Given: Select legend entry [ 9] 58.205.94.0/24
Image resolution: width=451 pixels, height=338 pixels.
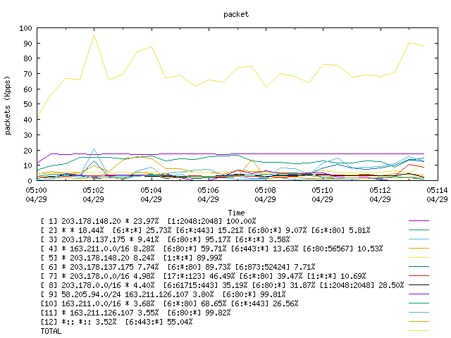Looking at the screenshot, I should pyautogui.click(x=163, y=294).
